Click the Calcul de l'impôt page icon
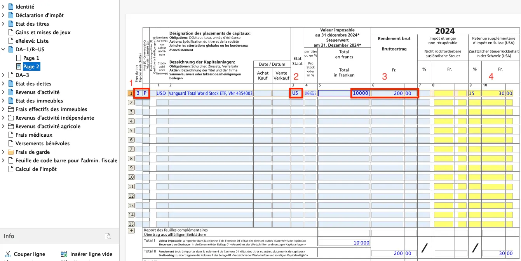This screenshot has height=261, width=521. 11,169
